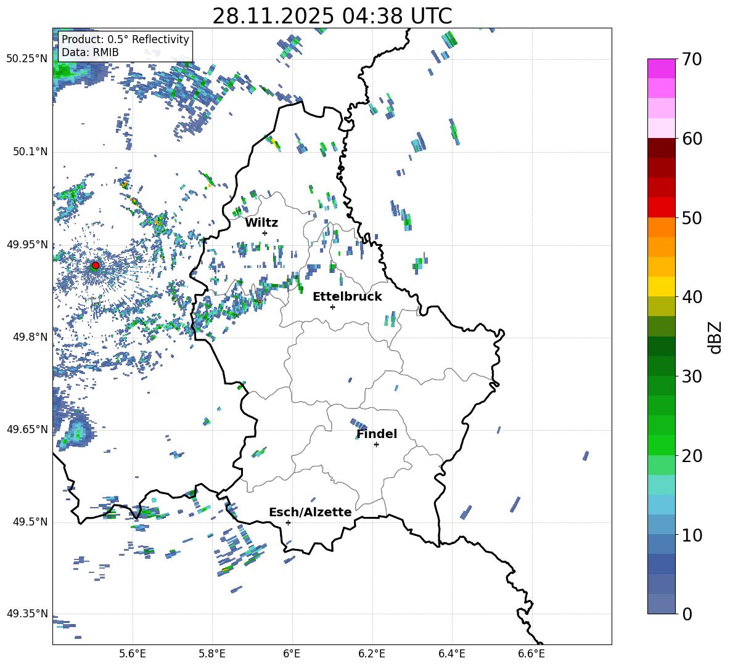Screen dimensions: 730x666
Task: Click the 0 tick on colorbar
Action: pyautogui.click(x=686, y=614)
